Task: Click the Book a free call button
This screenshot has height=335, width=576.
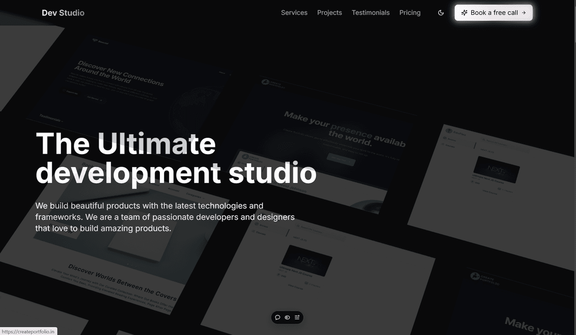Action: pos(493,12)
